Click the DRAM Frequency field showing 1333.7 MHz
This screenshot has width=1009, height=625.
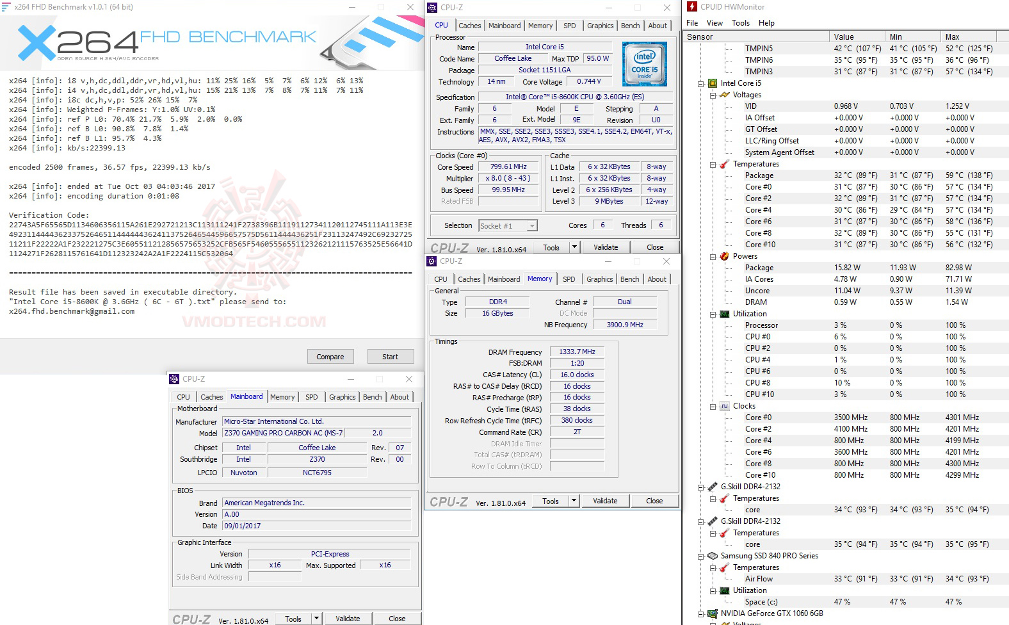click(577, 352)
